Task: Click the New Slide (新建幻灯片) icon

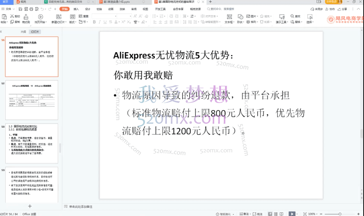Action: pyautogui.click(x=59, y=17)
